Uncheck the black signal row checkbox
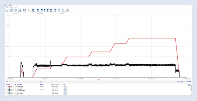The width and height of the screenshot is (197, 101). (7, 89)
